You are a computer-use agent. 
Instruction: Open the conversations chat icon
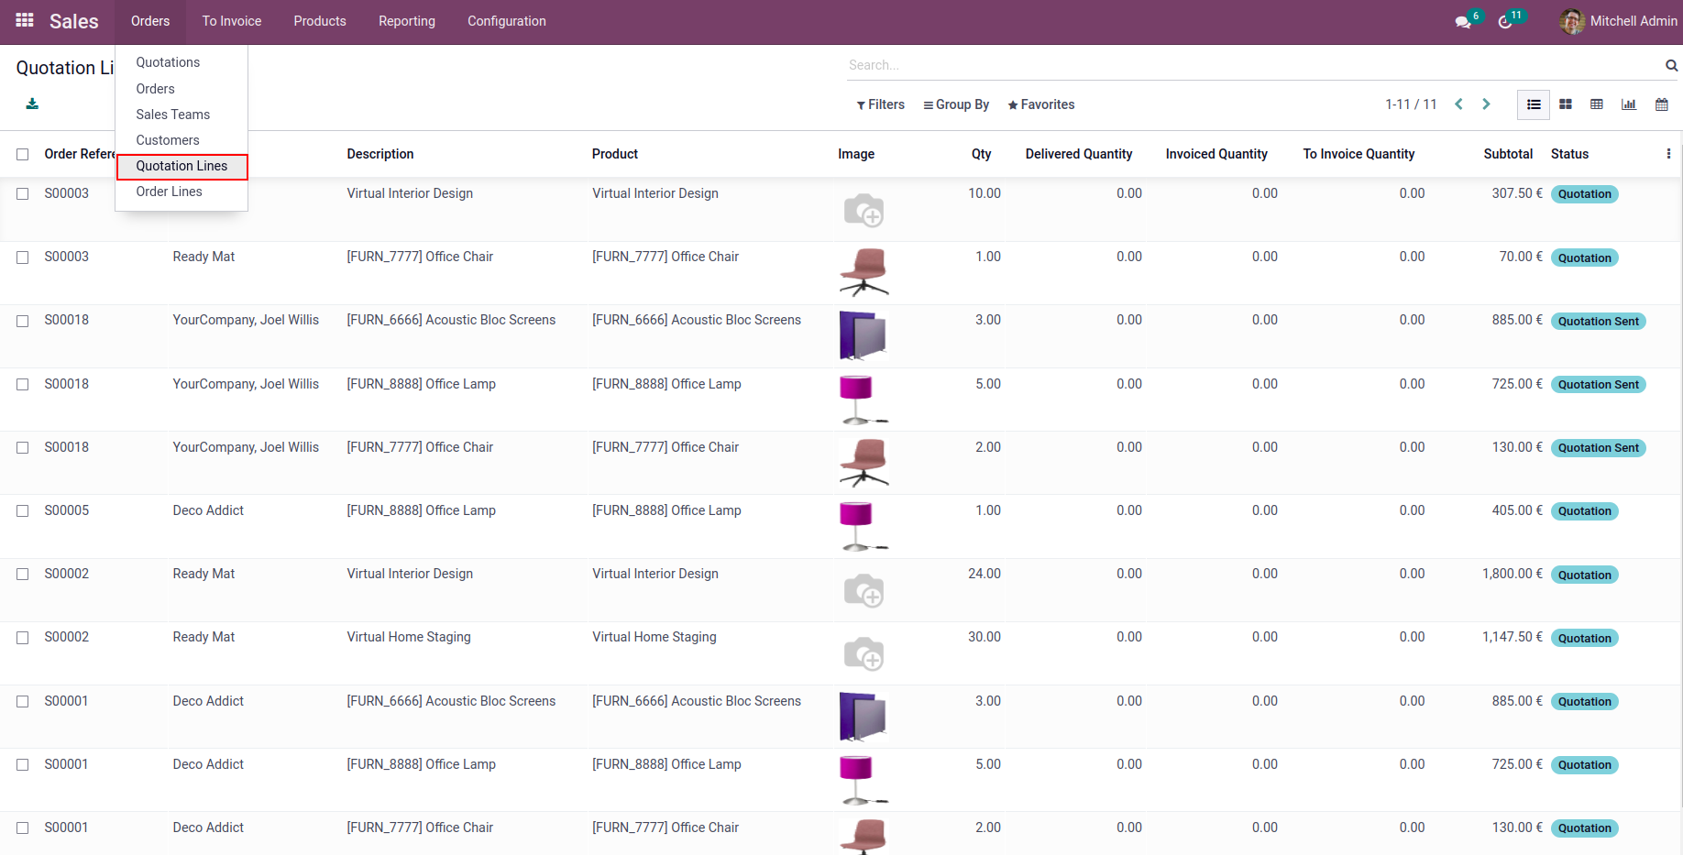pyautogui.click(x=1463, y=21)
